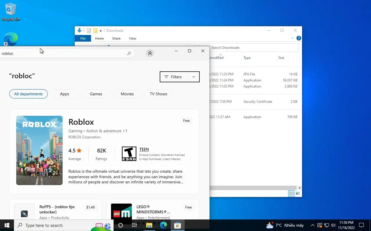
Task: Click the network icon in system tray
Action: pyautogui.click(x=326, y=225)
